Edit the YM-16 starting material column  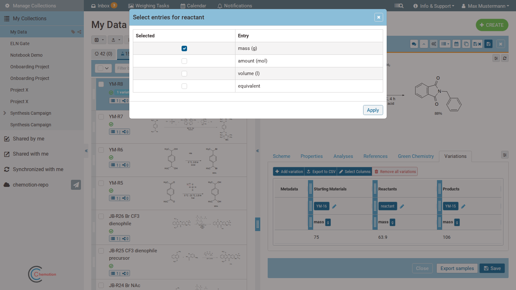click(x=334, y=207)
